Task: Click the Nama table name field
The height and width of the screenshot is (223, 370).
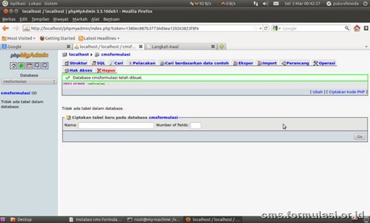Action: tap(116, 125)
